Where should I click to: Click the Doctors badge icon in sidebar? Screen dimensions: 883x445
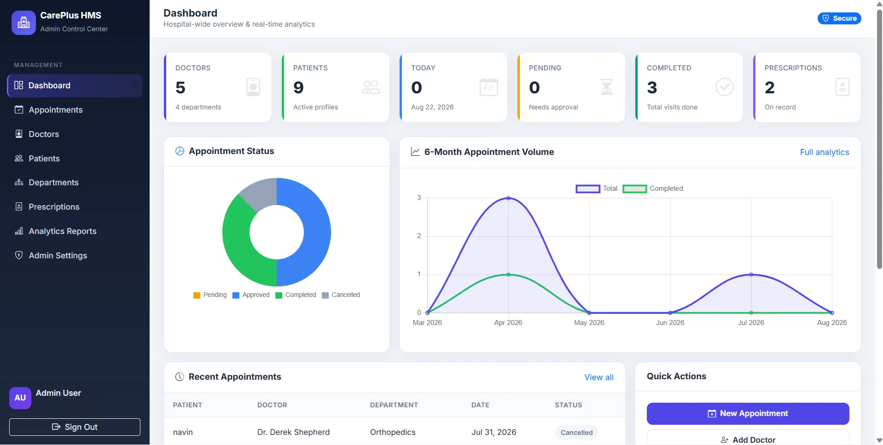point(19,134)
